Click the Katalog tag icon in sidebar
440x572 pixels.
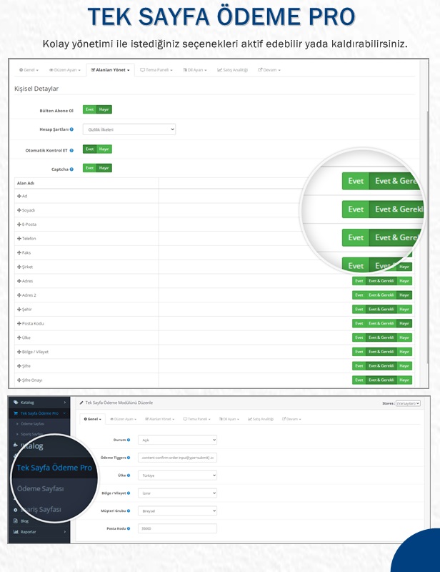click(x=16, y=403)
